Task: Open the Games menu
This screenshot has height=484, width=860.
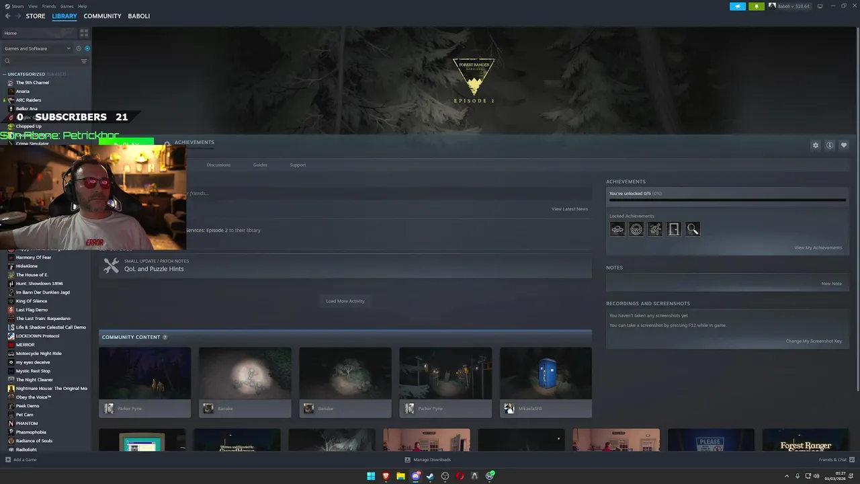Action: (x=67, y=6)
